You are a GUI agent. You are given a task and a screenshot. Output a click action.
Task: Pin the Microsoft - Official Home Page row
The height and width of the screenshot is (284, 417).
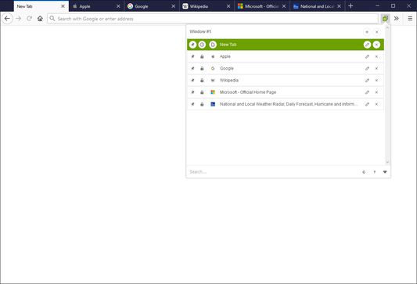[192, 92]
